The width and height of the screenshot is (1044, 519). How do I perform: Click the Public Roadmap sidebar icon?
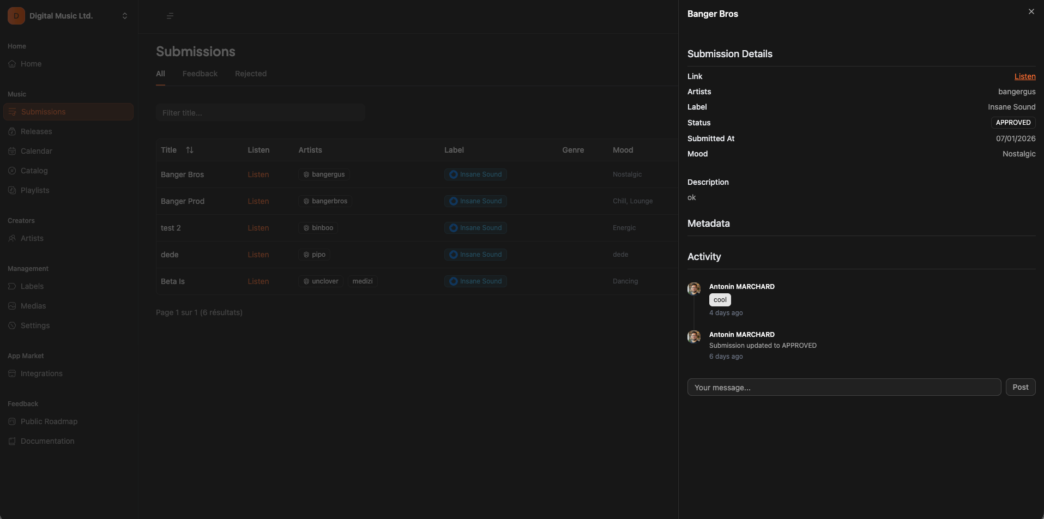tap(12, 421)
